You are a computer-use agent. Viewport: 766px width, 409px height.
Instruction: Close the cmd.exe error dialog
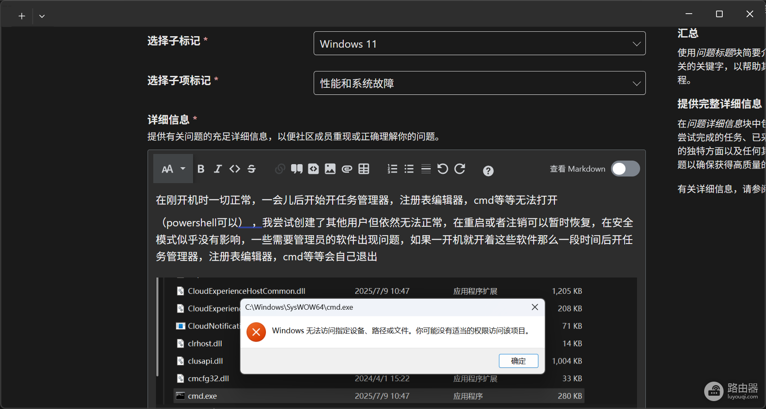click(x=535, y=307)
